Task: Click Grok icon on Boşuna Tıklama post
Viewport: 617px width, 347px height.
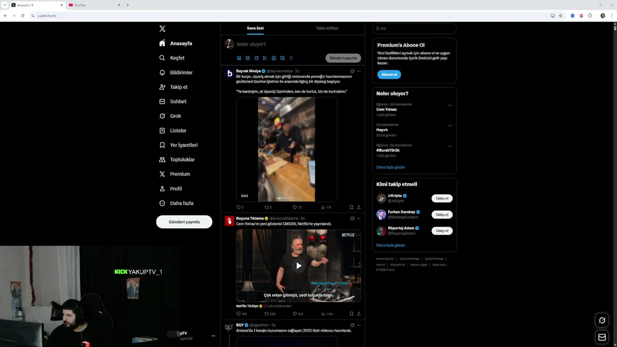Action: (352, 218)
